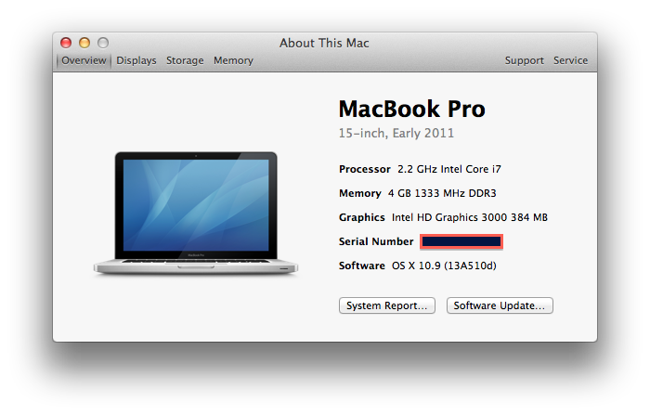The width and height of the screenshot is (650, 415).
Task: Click the MacBook Pro laptop image
Action: [x=196, y=214]
